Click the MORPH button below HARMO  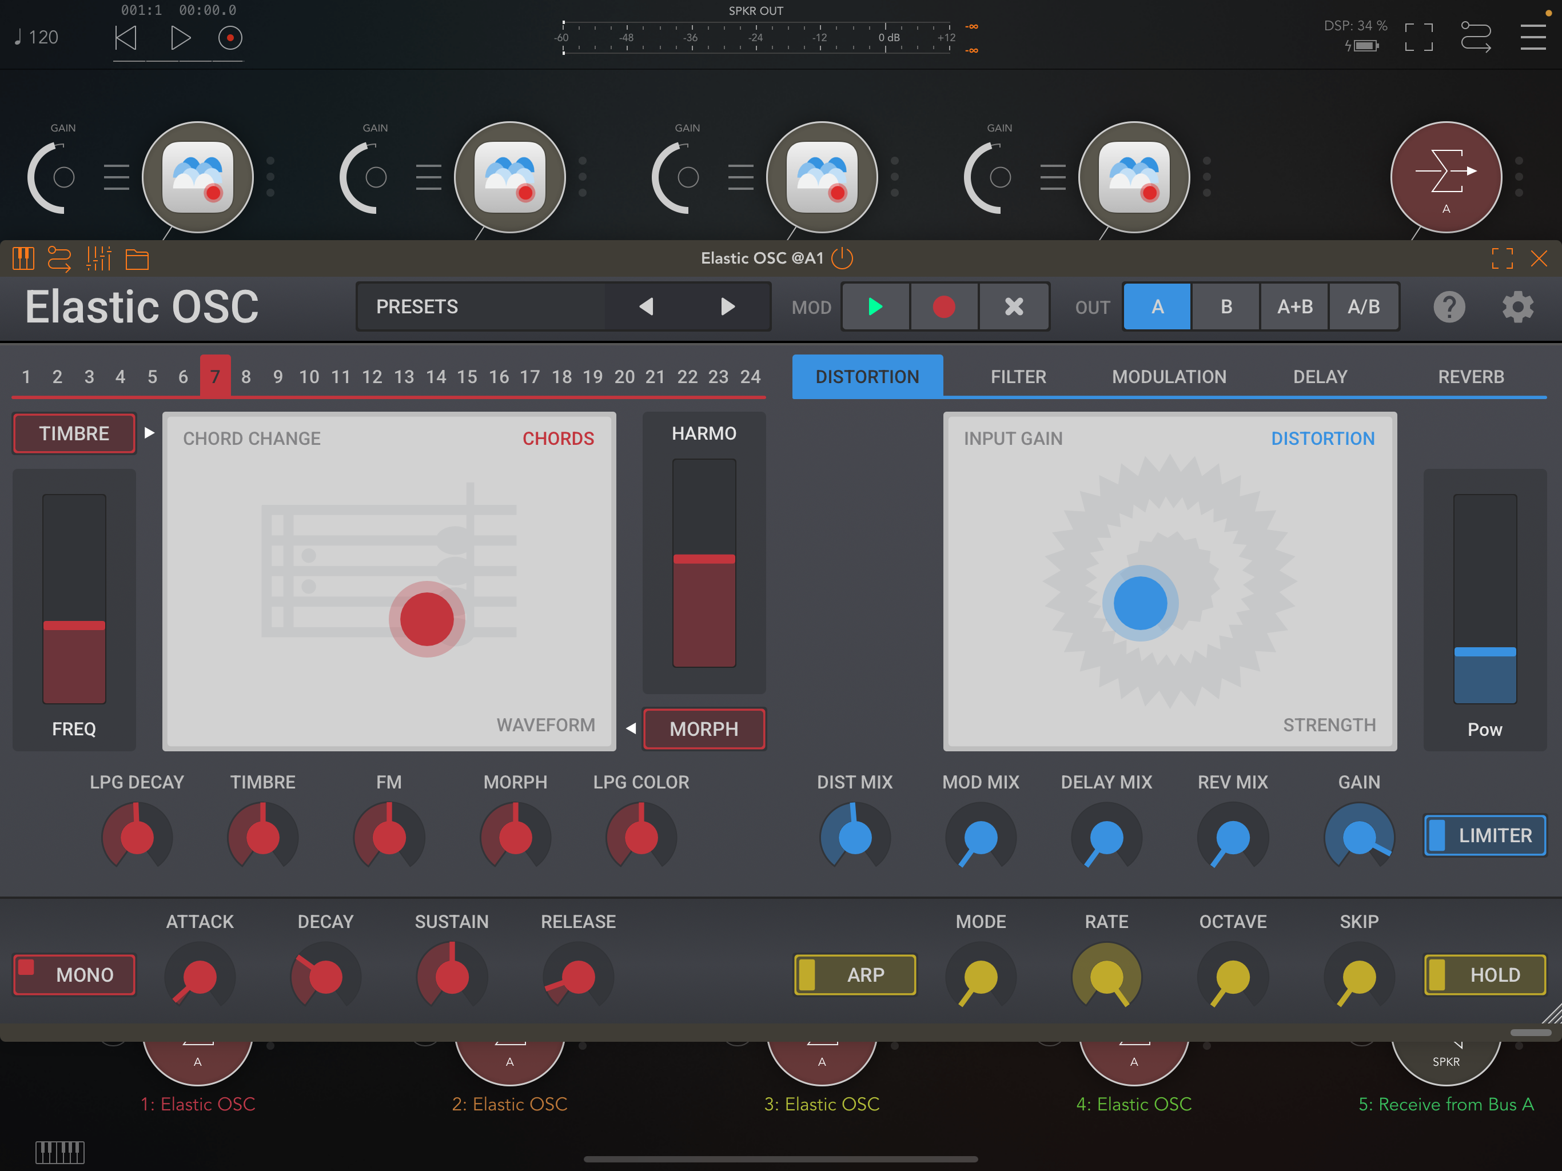point(704,729)
